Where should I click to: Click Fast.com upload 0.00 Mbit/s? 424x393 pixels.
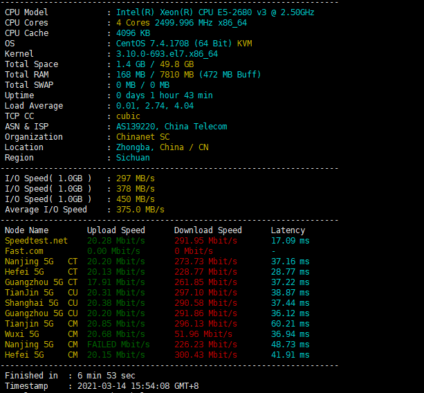point(113,251)
